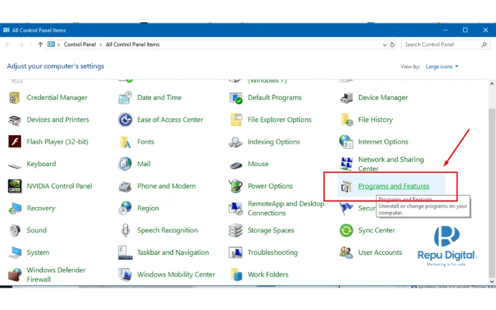
Task: Open Power Options battery icon
Action: (x=236, y=186)
